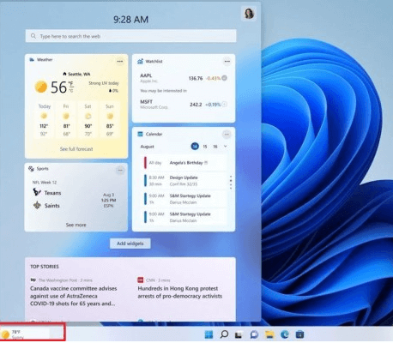This screenshot has width=393, height=343.
Task: Select the Sun forecast column
Action: coord(110,120)
